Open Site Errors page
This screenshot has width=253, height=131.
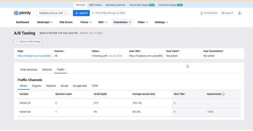click(x=66, y=22)
